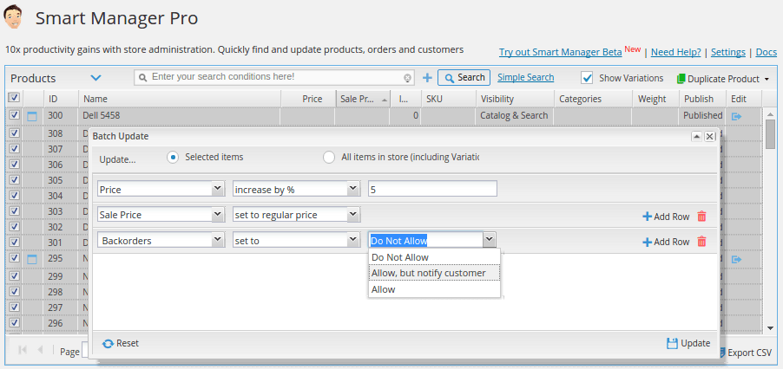
Task: Click the 'Dell 5458' product name cell
Action: (180, 115)
